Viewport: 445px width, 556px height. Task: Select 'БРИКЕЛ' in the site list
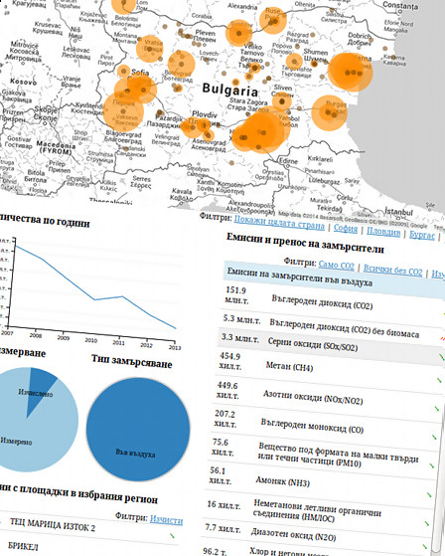tap(23, 546)
